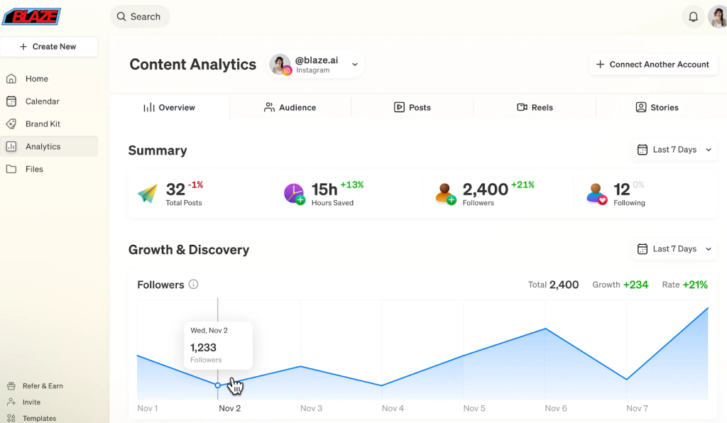This screenshot has width=727, height=423.
Task: Expand the Summary Last 7 Days dropdown
Action: (674, 150)
